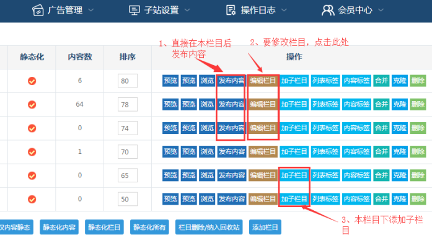Click 克隆 in the row with sort 50

click(400, 199)
